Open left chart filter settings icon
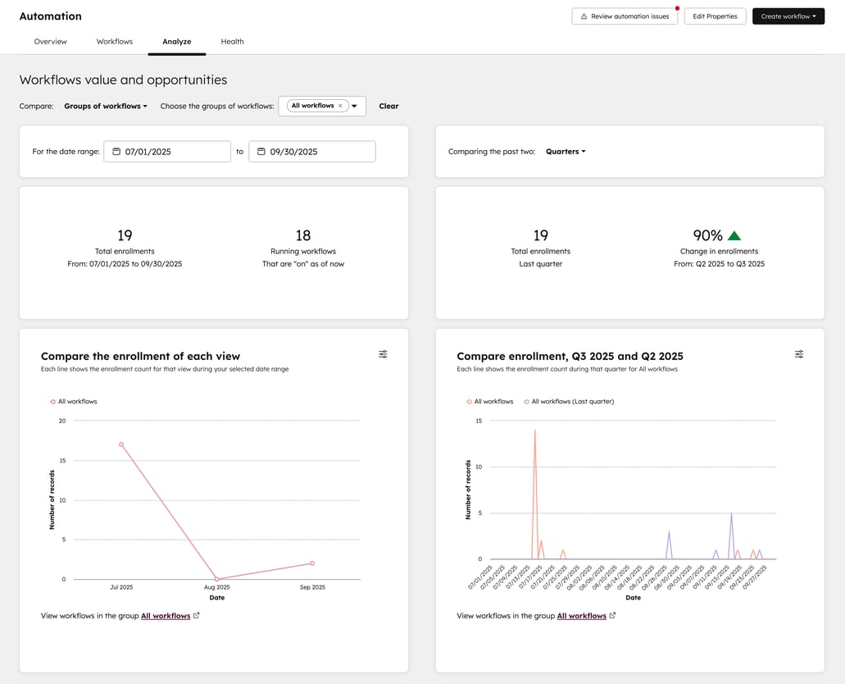Viewport: 845px width, 684px height. click(383, 354)
